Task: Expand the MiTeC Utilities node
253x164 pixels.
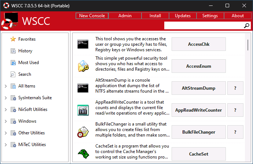Action: pyautogui.click(x=6, y=145)
